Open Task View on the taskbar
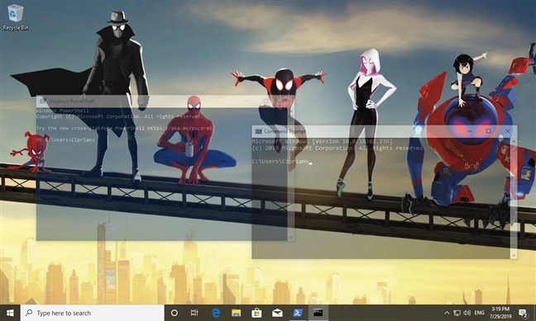This screenshot has height=321, width=536. [x=194, y=313]
